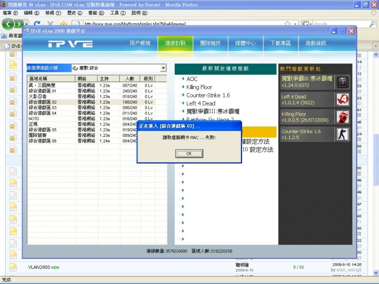Select the Counter-Strike 1.6 icon

(x=342, y=134)
